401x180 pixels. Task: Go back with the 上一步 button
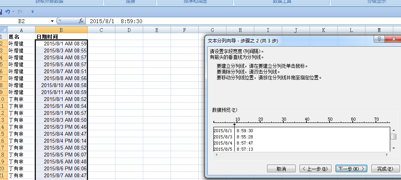coord(315,169)
